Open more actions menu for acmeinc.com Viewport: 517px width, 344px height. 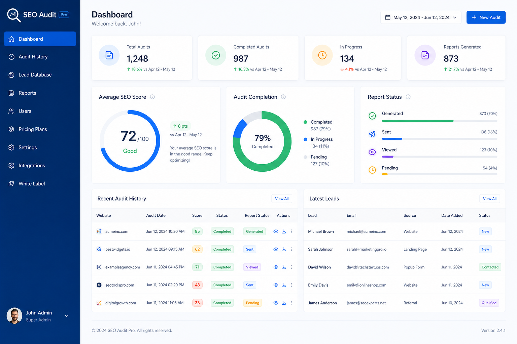291,231
